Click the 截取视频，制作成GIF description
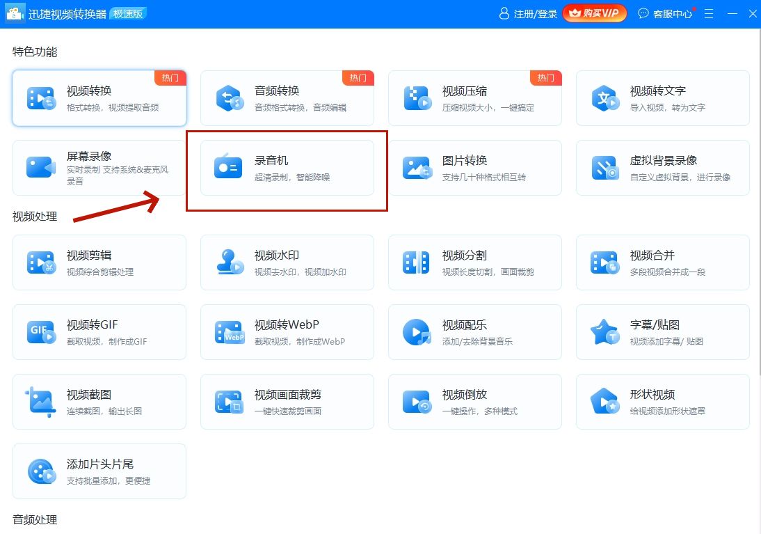Screen dimensions: 761x534 tap(106, 341)
